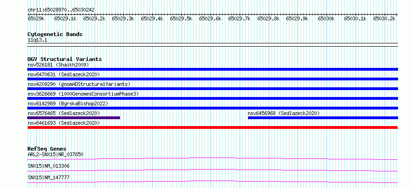Click the DGV Structural Variants track title
This screenshot has height=188, width=411.
[x=65, y=59]
